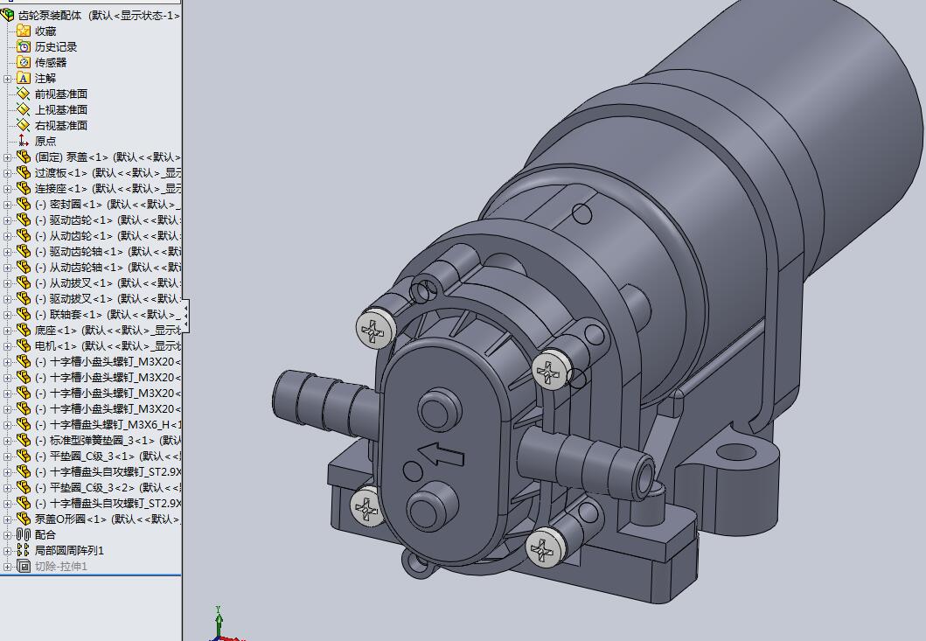The height and width of the screenshot is (641, 926).
Task: Select the 原点 label
Action: [x=45, y=141]
